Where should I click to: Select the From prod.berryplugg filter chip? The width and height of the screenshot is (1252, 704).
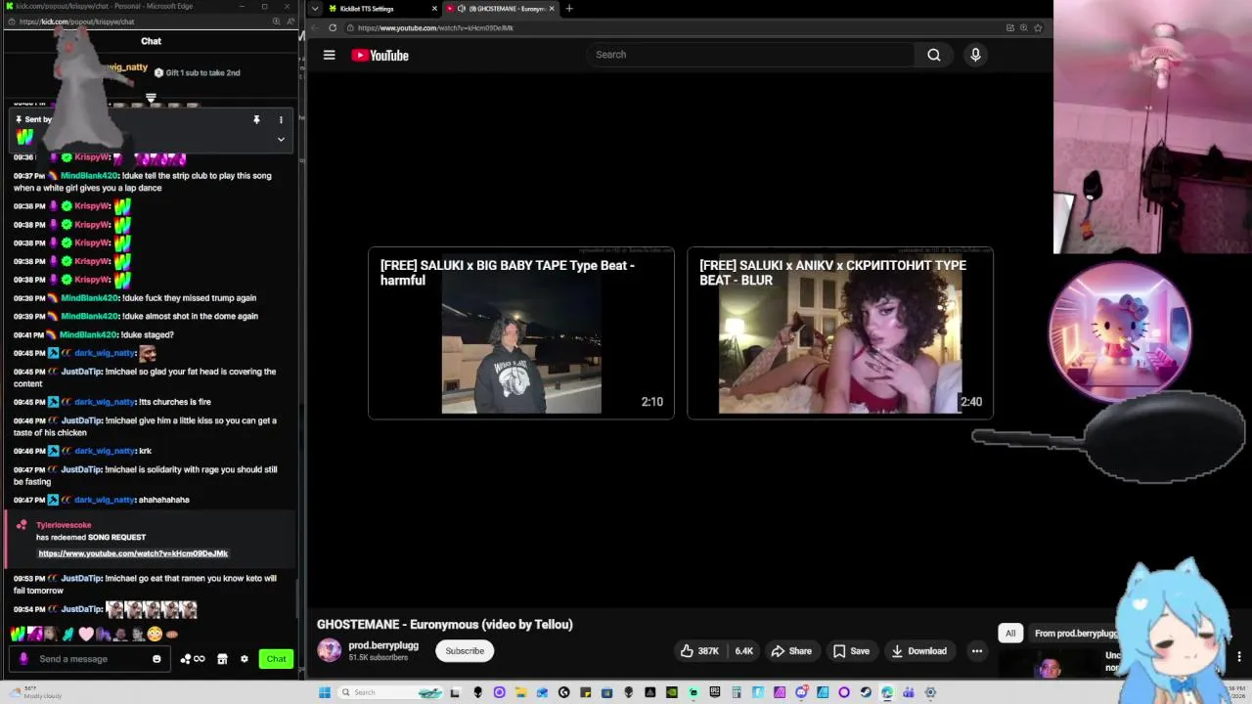tap(1075, 634)
